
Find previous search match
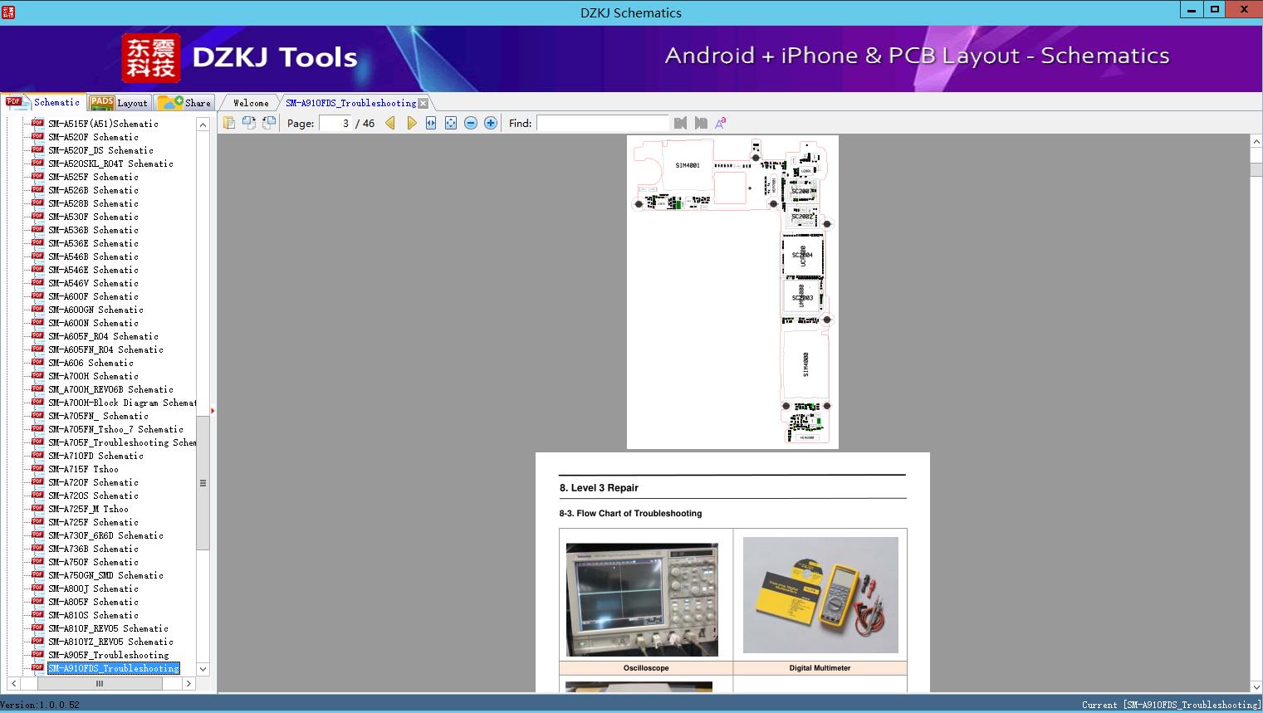click(x=681, y=123)
